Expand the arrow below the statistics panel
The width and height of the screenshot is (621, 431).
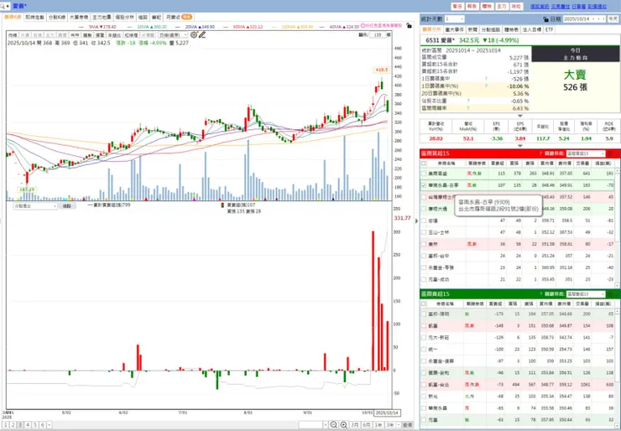520,116
